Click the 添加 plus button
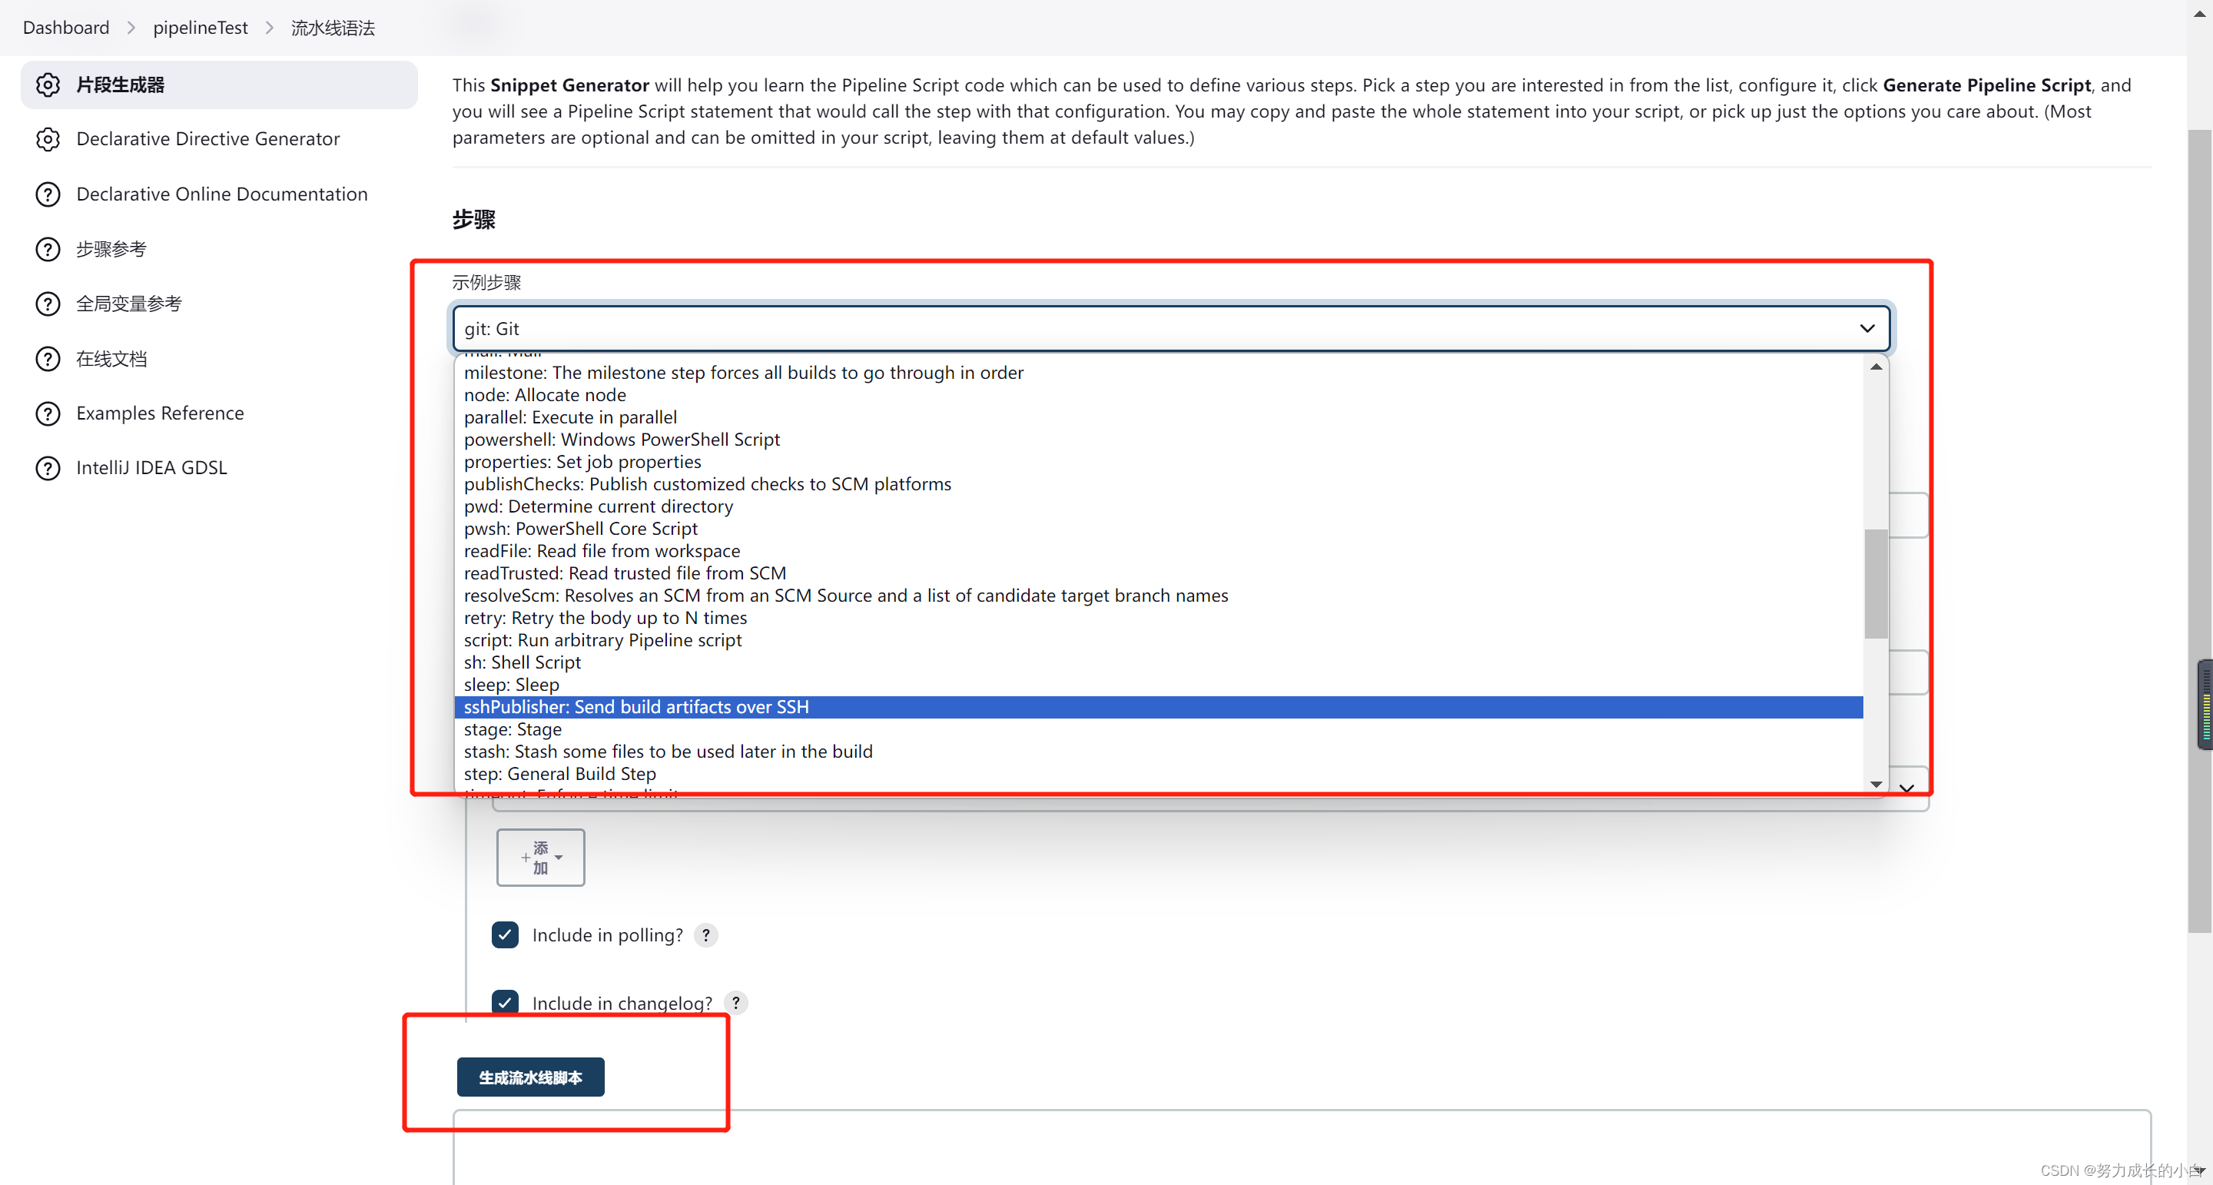The width and height of the screenshot is (2213, 1185). (540, 858)
